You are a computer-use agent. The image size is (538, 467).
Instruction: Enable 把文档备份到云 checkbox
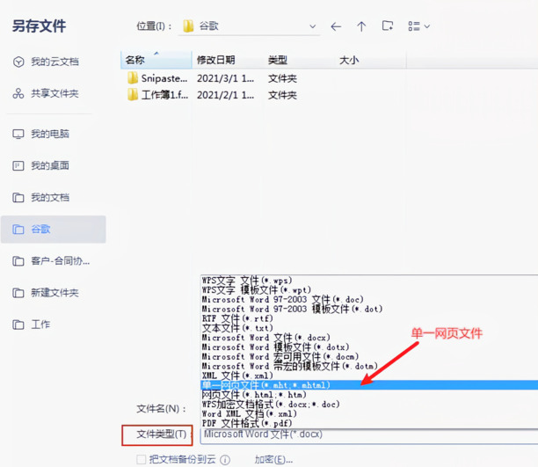(141, 459)
